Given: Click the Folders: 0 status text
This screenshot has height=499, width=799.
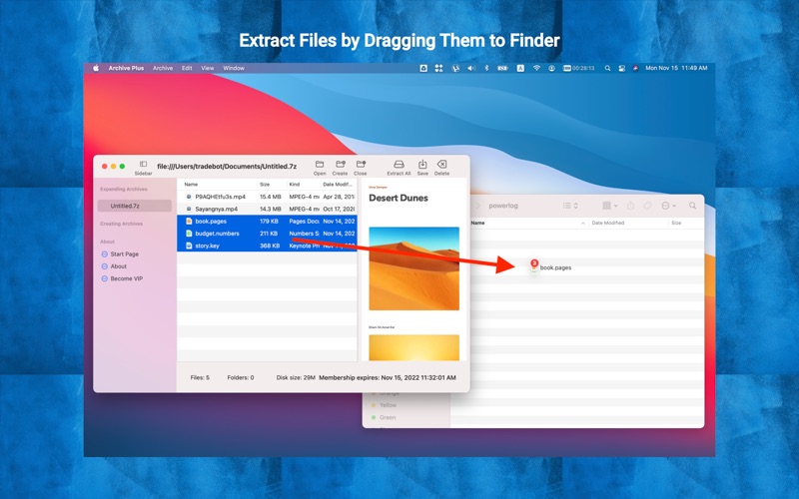Looking at the screenshot, I should 241,378.
